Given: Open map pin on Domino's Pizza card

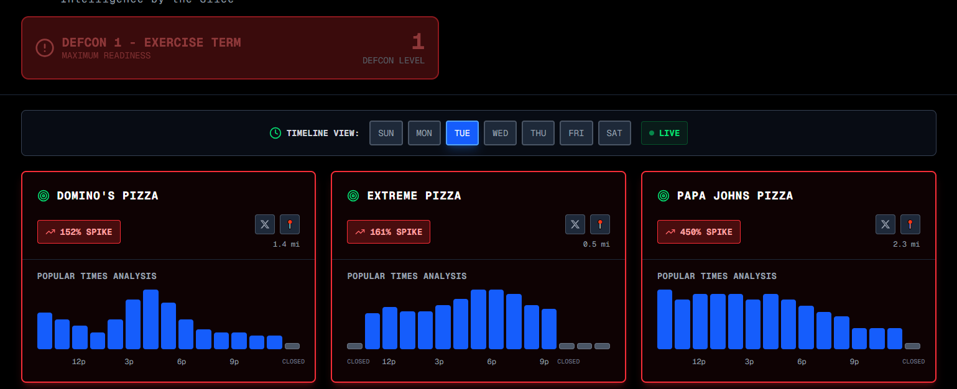Looking at the screenshot, I should pyautogui.click(x=290, y=224).
